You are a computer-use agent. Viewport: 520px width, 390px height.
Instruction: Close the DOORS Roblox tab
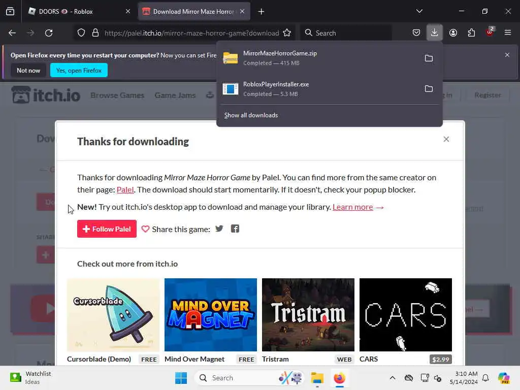point(128,11)
